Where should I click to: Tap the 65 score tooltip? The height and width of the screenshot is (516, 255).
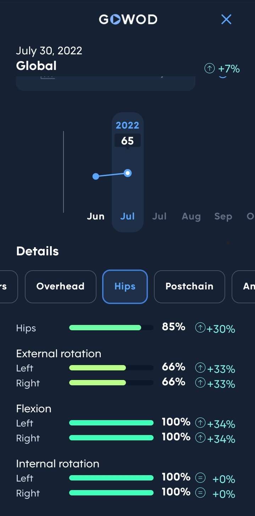pyautogui.click(x=128, y=141)
